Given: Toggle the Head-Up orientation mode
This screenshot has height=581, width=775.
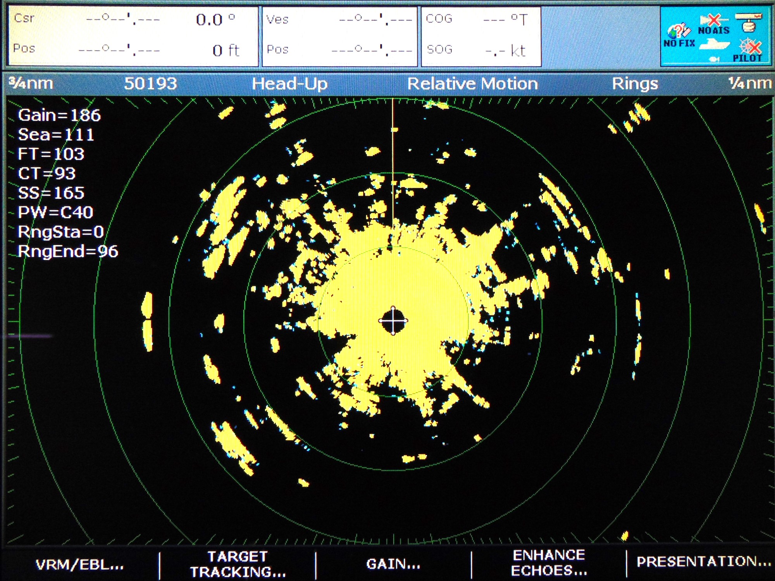Looking at the screenshot, I should tap(289, 84).
